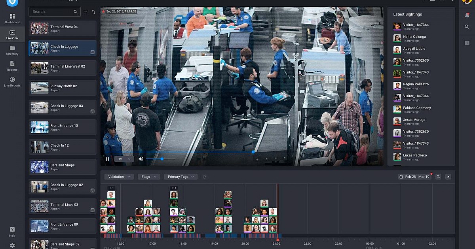The height and width of the screenshot is (249, 475).
Task: Open the Reports section
Action: [12, 66]
